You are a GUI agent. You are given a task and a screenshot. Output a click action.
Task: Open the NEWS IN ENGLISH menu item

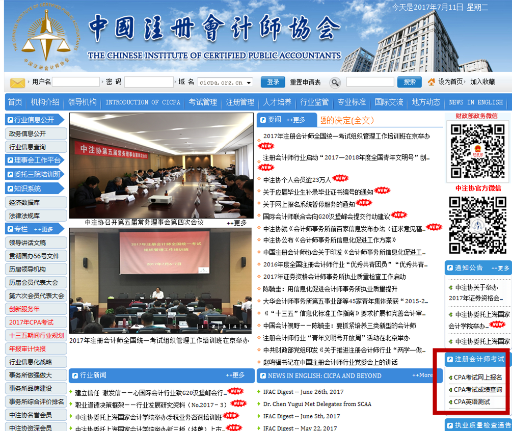[475, 102]
